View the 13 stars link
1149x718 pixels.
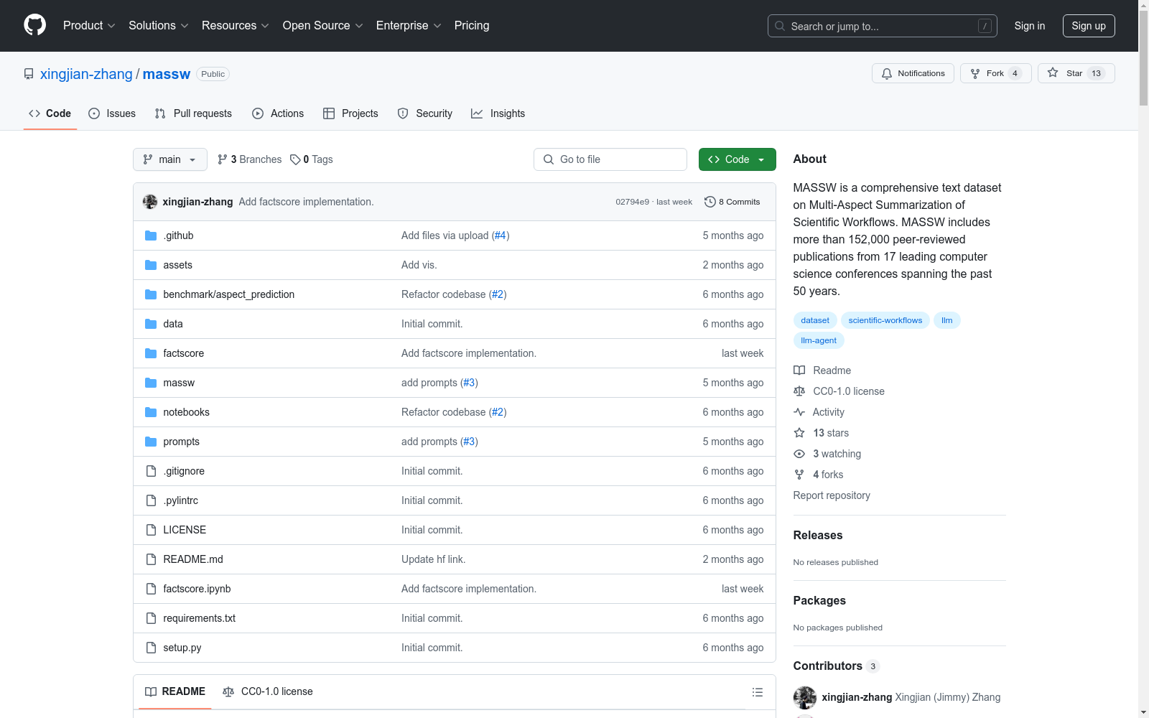(822, 433)
